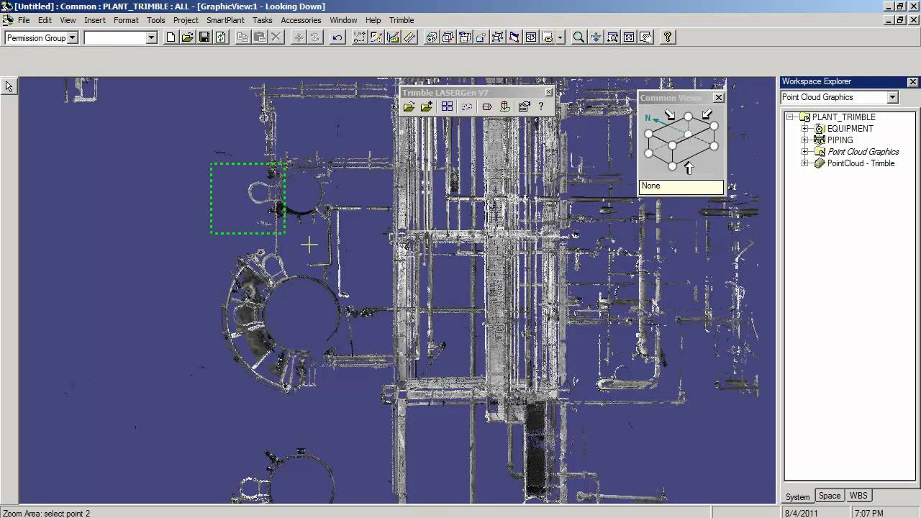
Task: Click the 7:07 PM clock in status bar
Action: (x=868, y=513)
